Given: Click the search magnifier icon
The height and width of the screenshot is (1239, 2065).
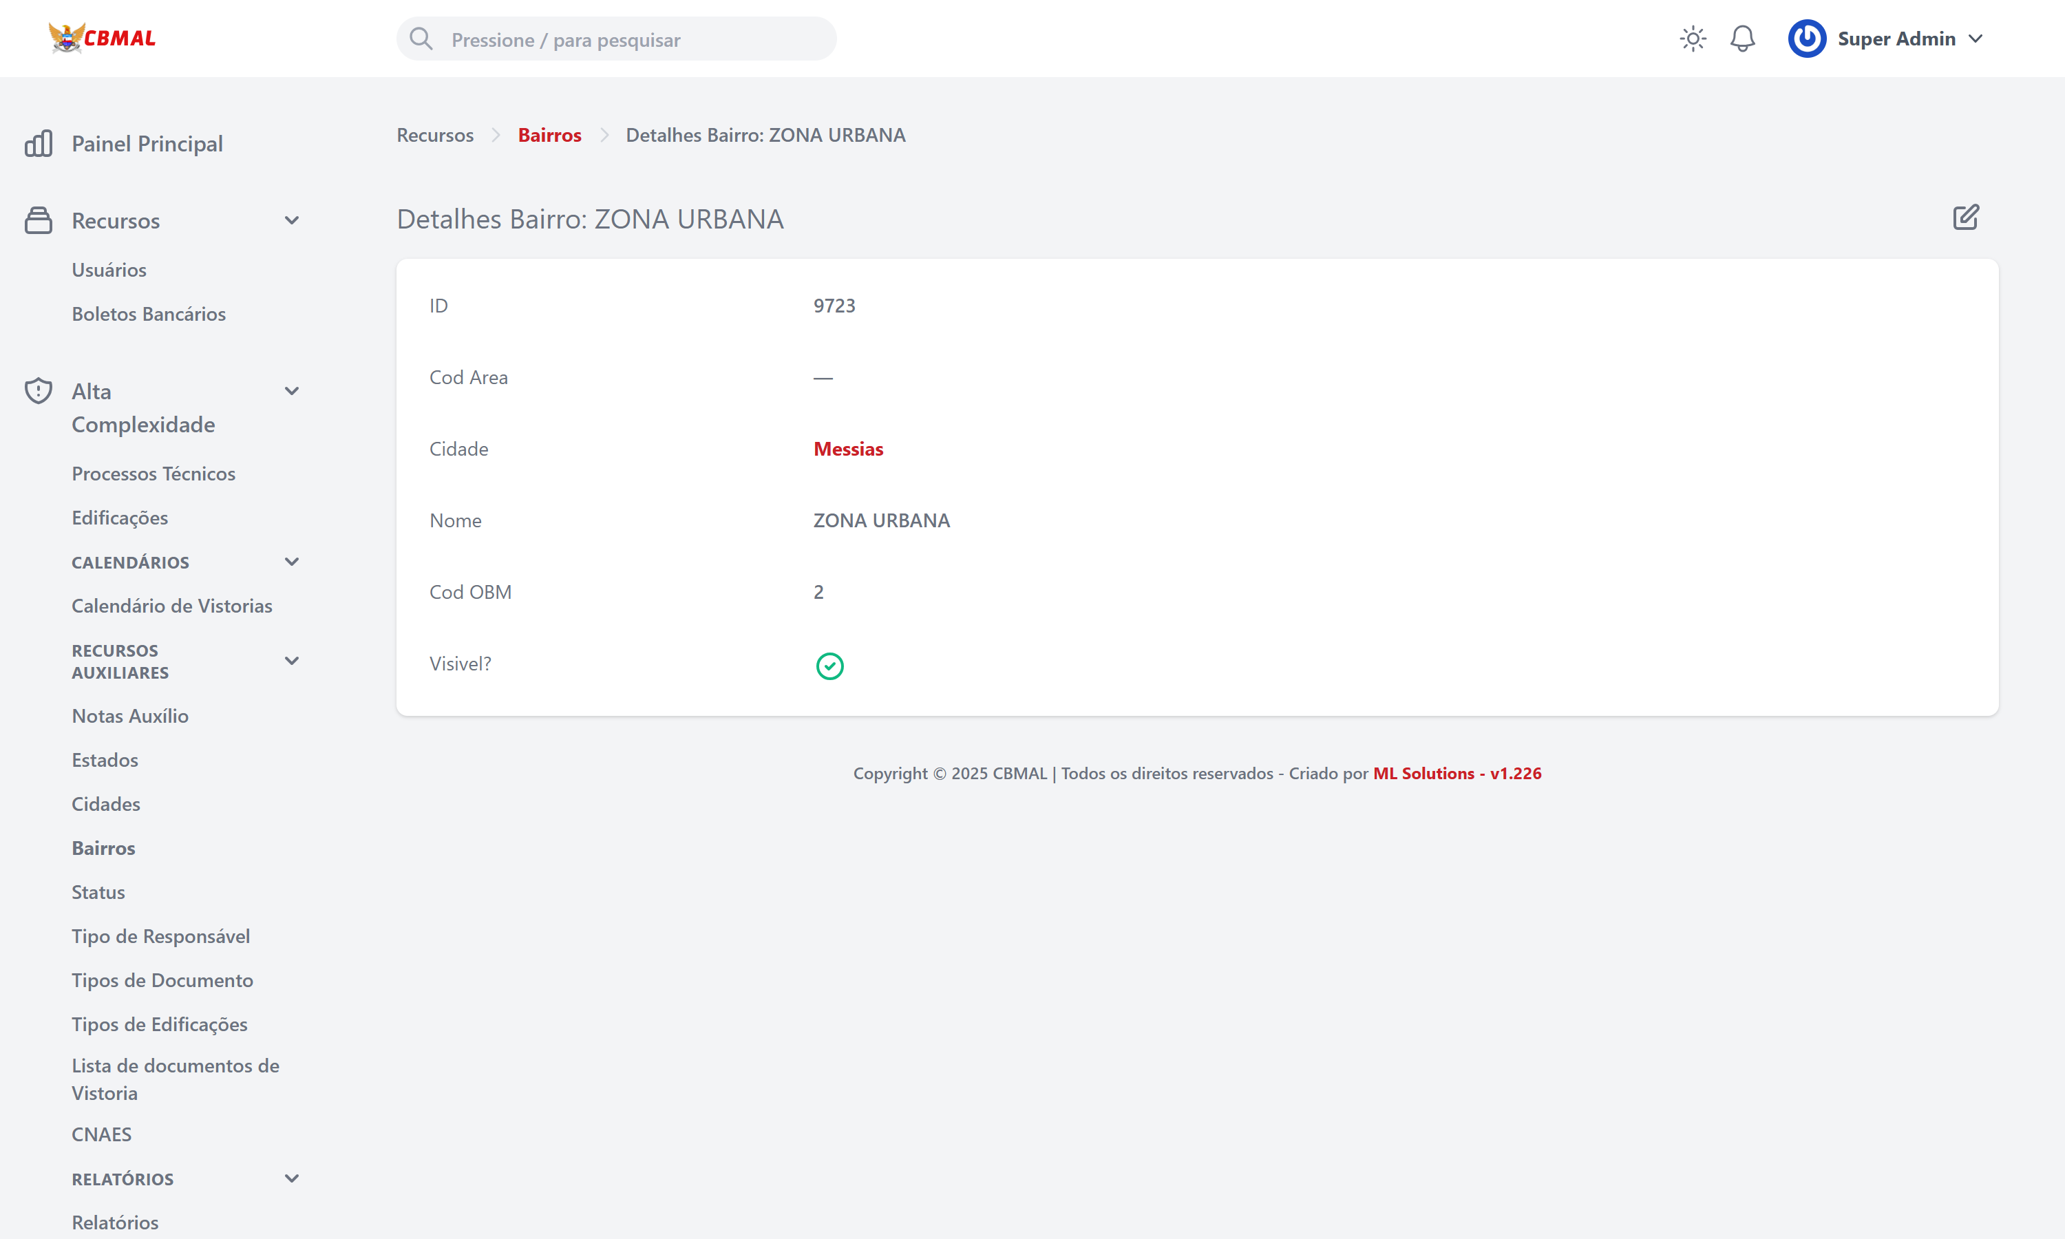Looking at the screenshot, I should click(421, 39).
